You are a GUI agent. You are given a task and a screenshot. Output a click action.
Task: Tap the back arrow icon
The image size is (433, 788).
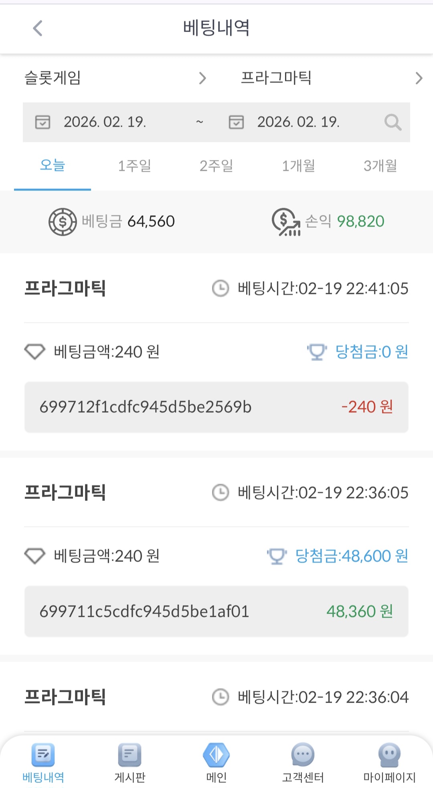pyautogui.click(x=38, y=28)
